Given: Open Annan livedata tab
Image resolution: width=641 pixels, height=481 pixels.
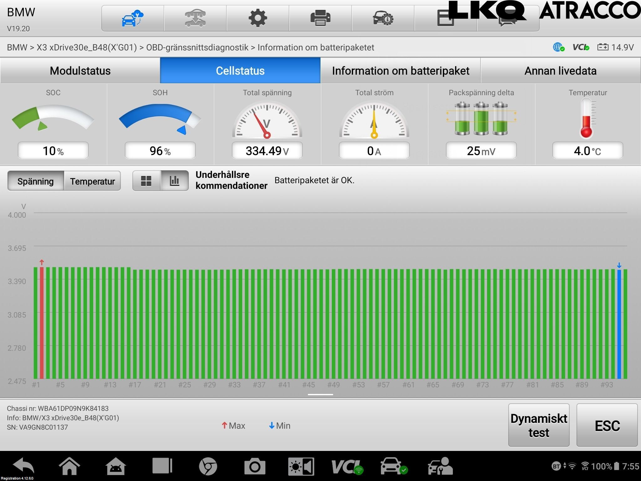Looking at the screenshot, I should click(560, 70).
